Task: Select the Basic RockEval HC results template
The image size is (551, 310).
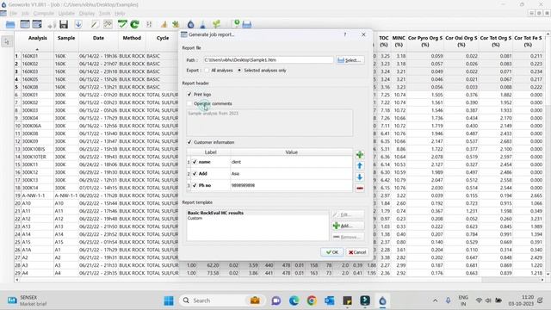Action: (x=215, y=213)
